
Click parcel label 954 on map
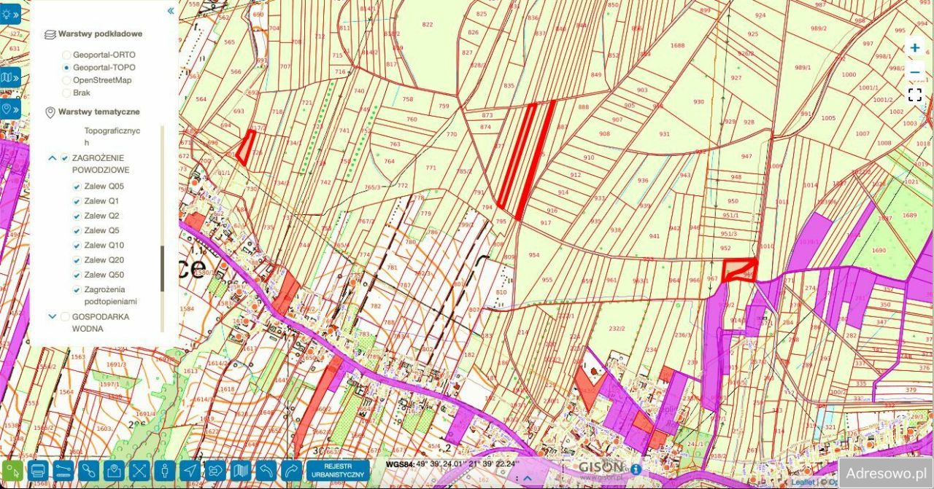pyautogui.click(x=535, y=255)
